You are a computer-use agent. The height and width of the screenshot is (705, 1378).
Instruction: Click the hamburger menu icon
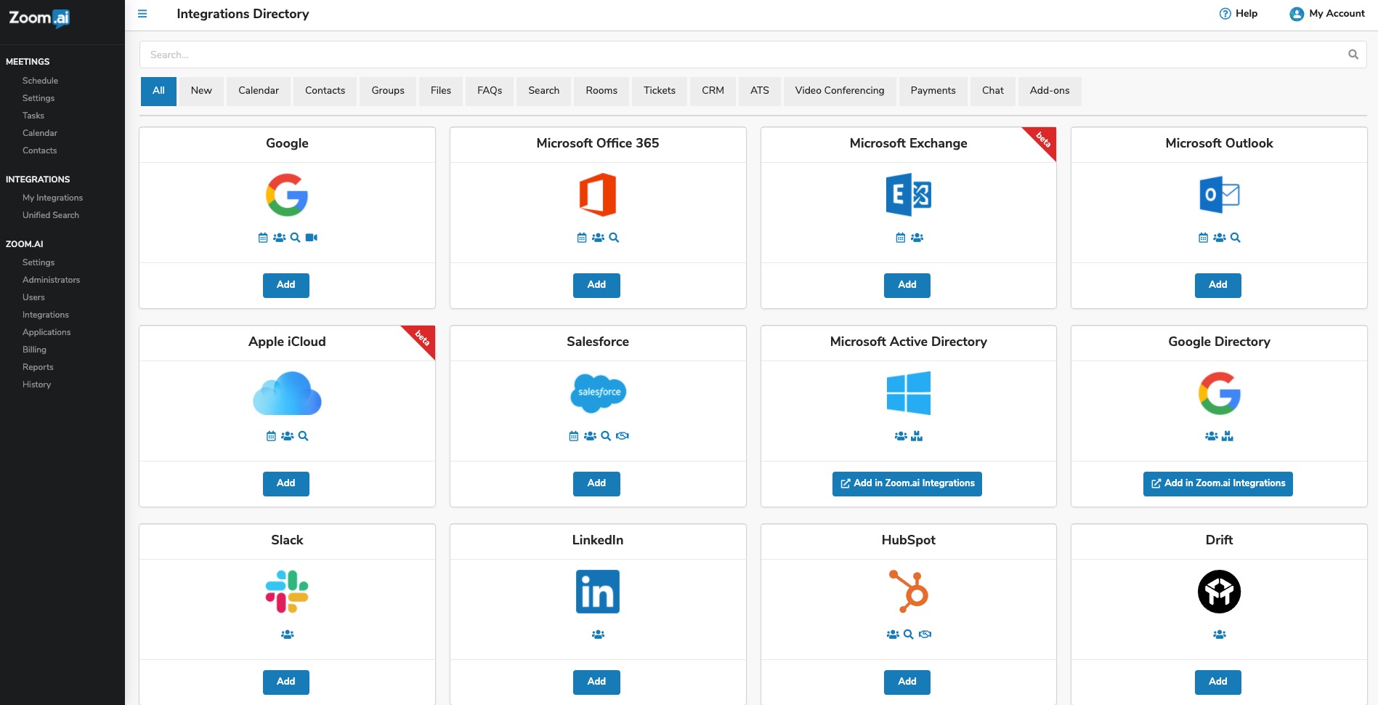point(142,14)
